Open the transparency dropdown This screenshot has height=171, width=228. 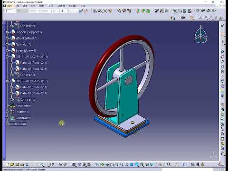[22, 11]
